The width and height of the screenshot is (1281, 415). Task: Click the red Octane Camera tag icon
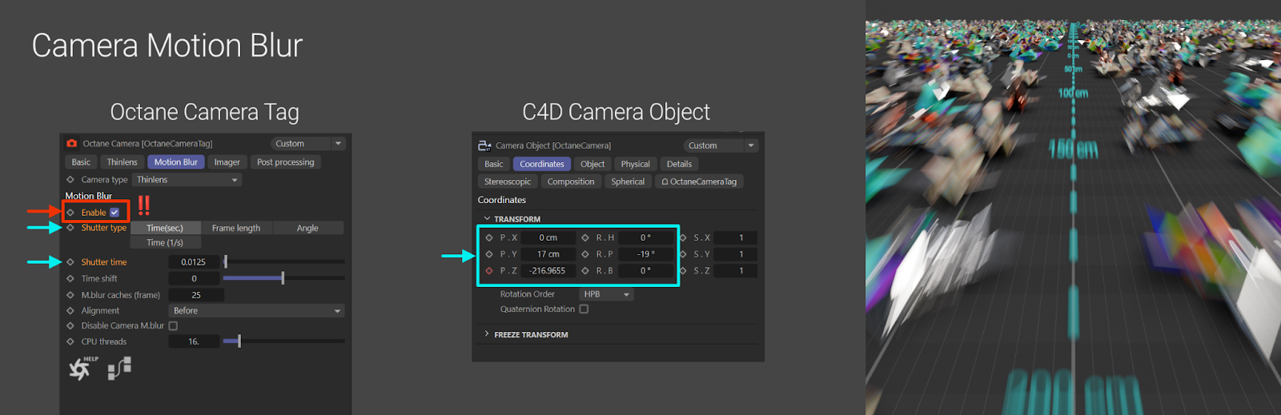pos(72,143)
